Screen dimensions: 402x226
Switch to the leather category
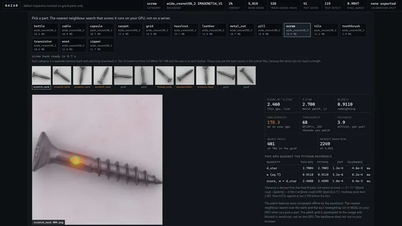(x=213, y=30)
